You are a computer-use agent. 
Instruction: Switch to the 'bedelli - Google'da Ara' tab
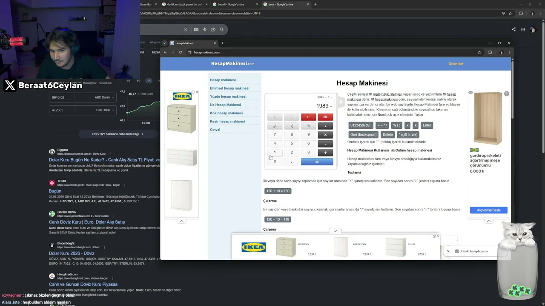[x=235, y=4]
